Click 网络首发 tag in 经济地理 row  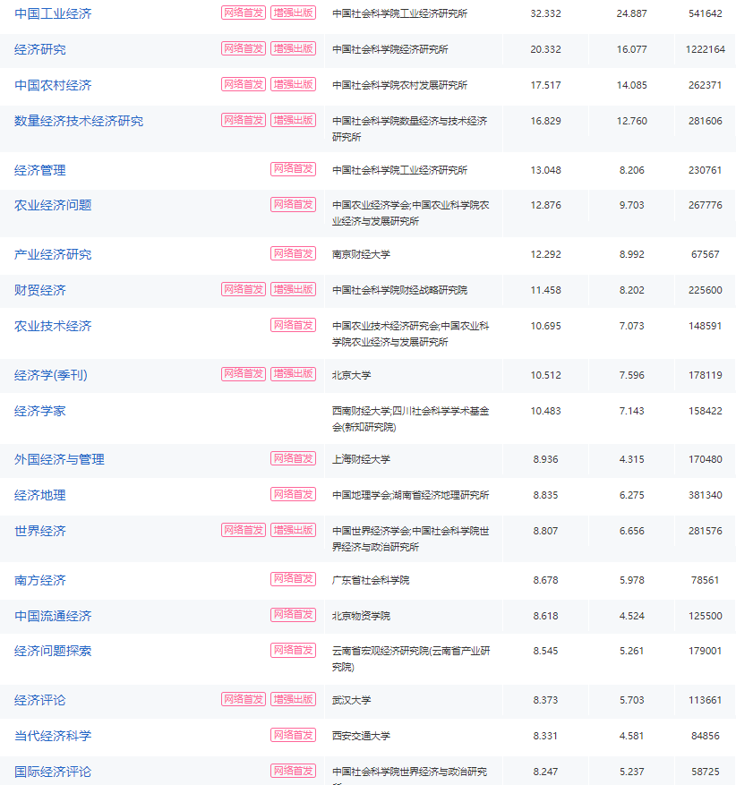(x=294, y=495)
